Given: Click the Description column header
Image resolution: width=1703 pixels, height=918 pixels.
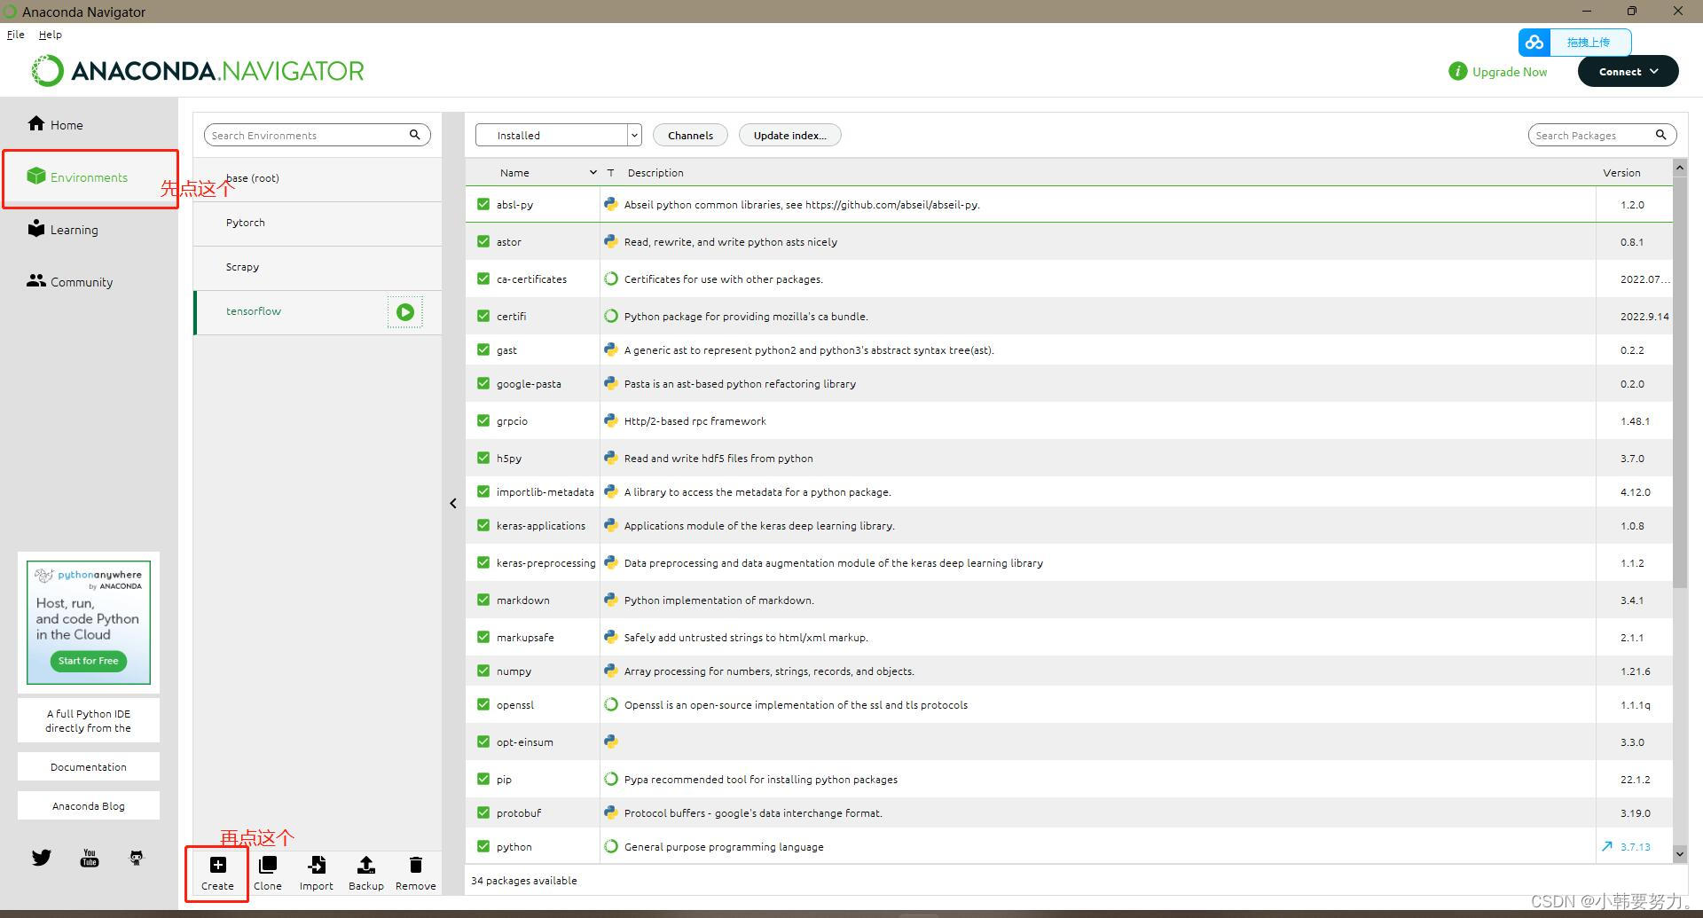Looking at the screenshot, I should 655,172.
